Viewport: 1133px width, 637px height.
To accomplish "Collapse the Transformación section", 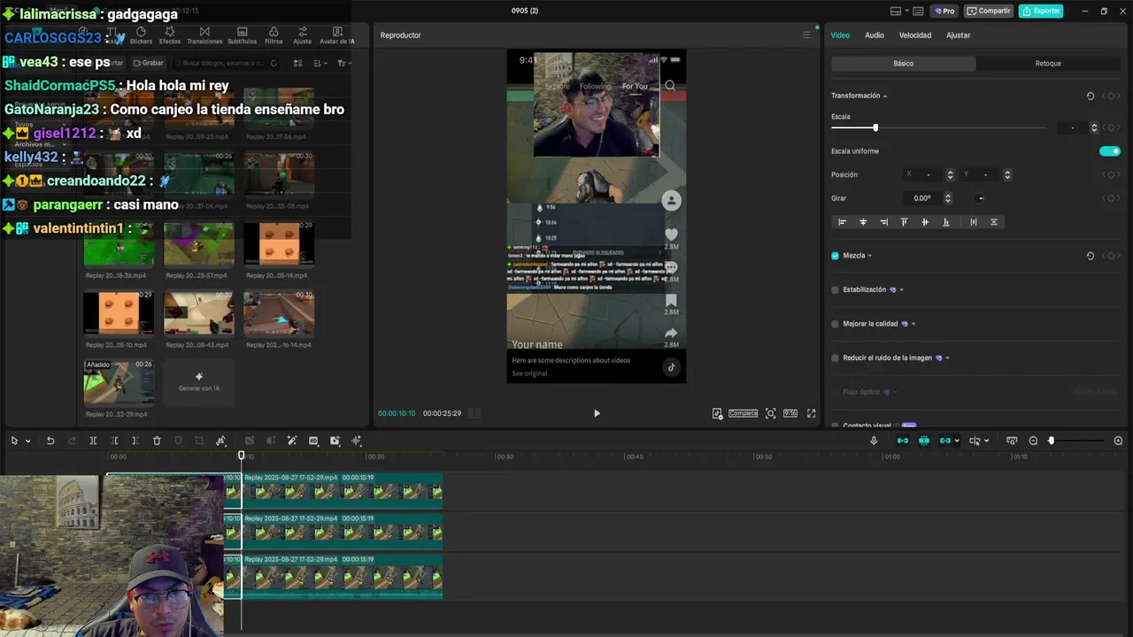I will (885, 96).
